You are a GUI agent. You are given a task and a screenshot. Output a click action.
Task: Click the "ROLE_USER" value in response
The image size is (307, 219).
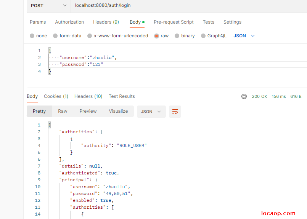tap(132, 145)
